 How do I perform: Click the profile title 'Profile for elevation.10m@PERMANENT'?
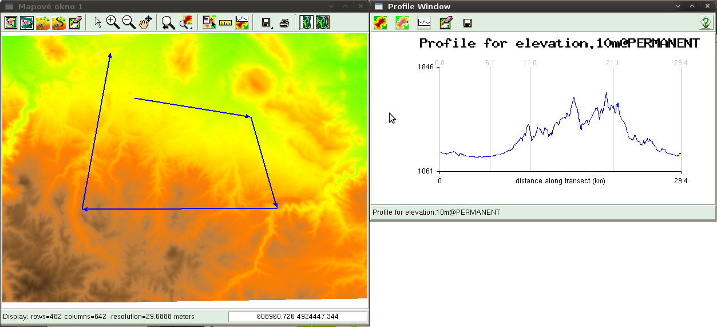coord(559,44)
